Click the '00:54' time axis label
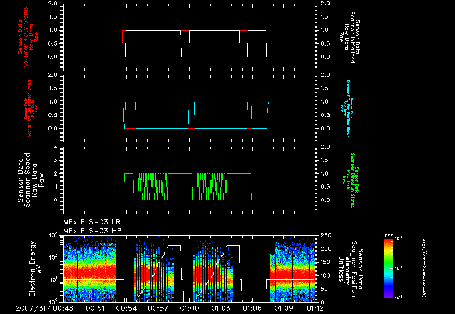Viewport: 455px width, 314px height. pos(126,308)
